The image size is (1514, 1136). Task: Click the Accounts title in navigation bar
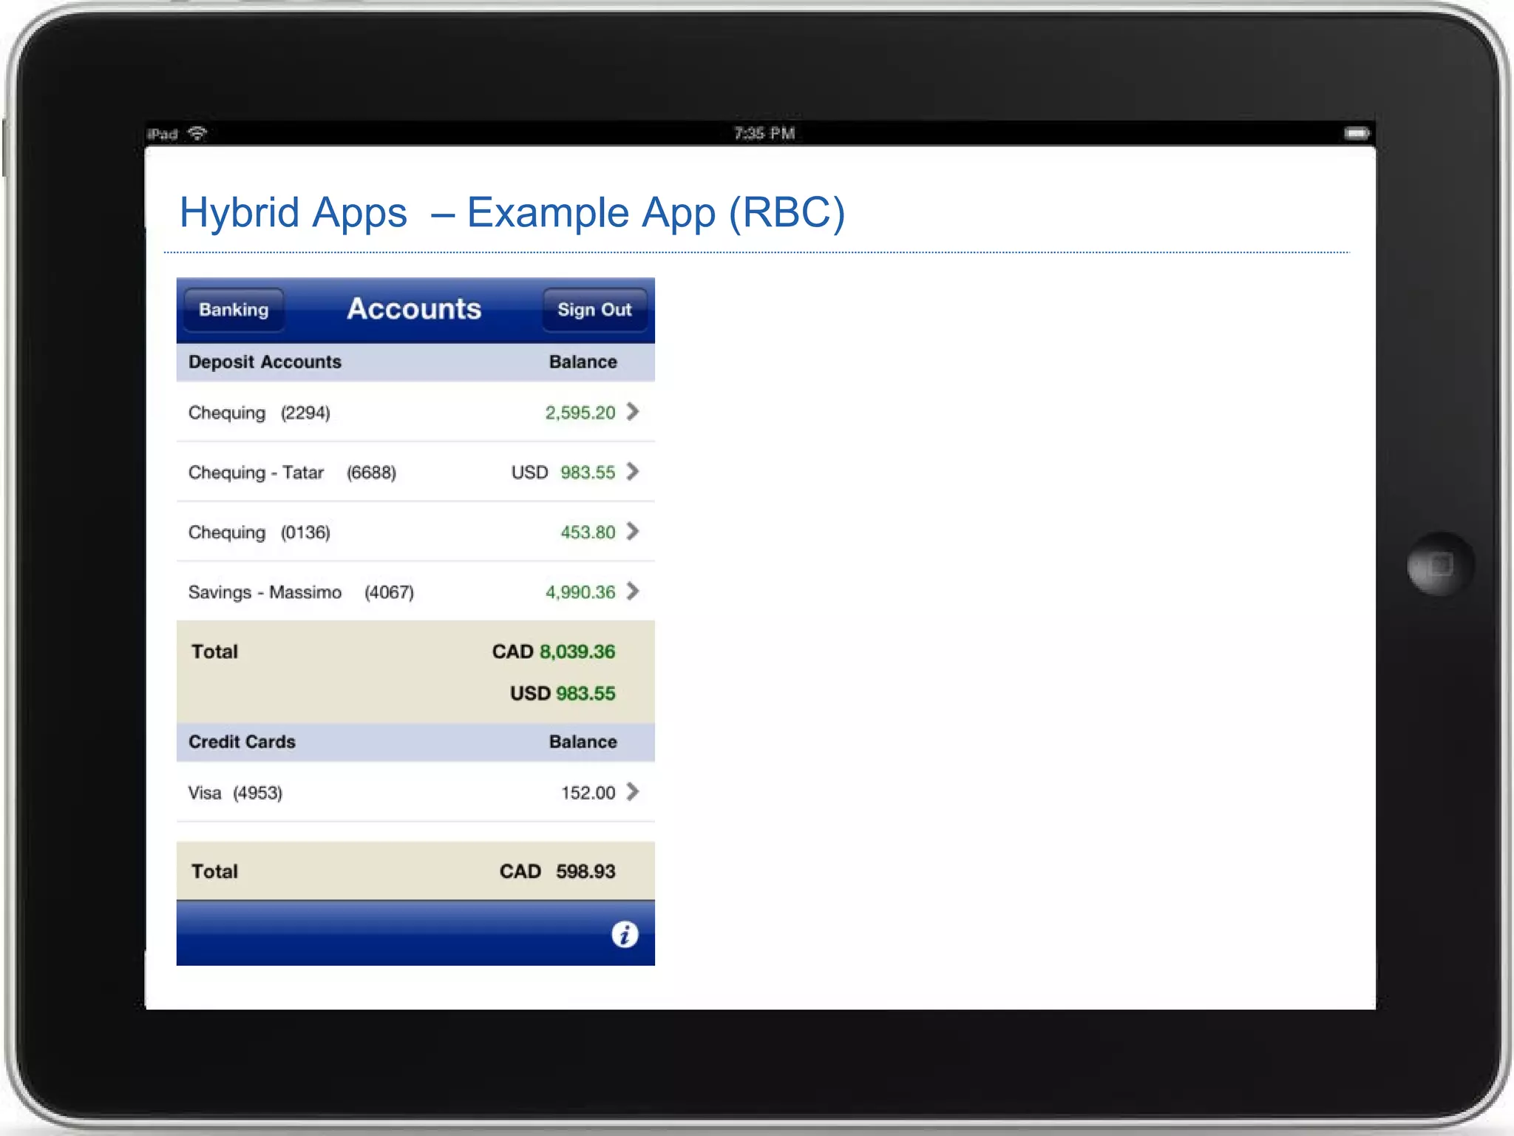414,309
